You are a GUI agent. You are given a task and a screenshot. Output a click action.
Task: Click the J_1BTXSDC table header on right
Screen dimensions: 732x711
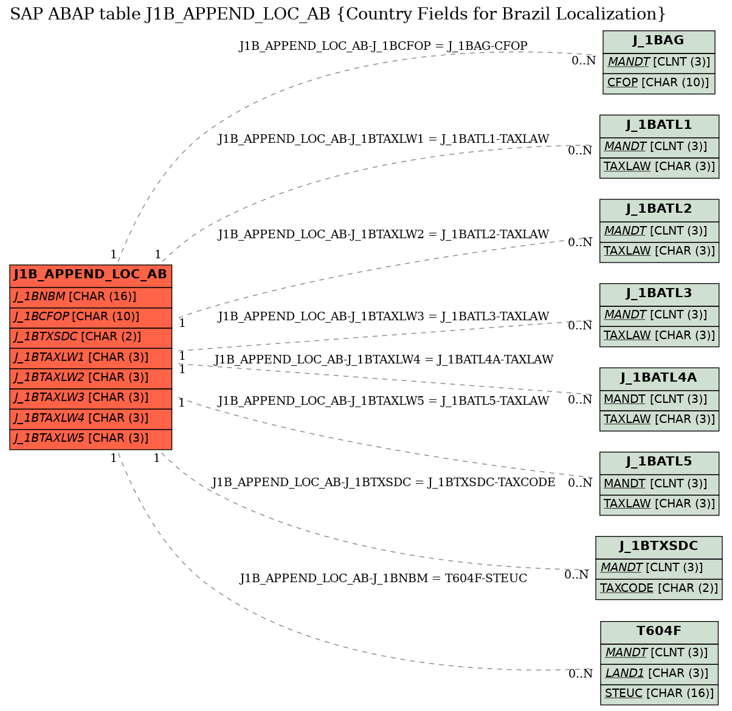(659, 547)
